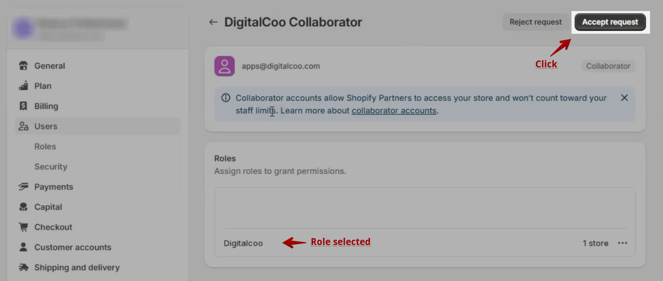Click the Digitalcoo role row
Image resolution: width=663 pixels, height=281 pixels.
click(x=425, y=243)
